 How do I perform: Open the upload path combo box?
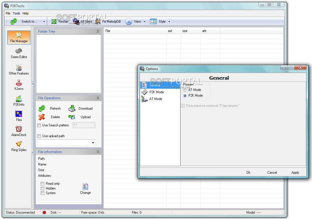tap(66, 143)
